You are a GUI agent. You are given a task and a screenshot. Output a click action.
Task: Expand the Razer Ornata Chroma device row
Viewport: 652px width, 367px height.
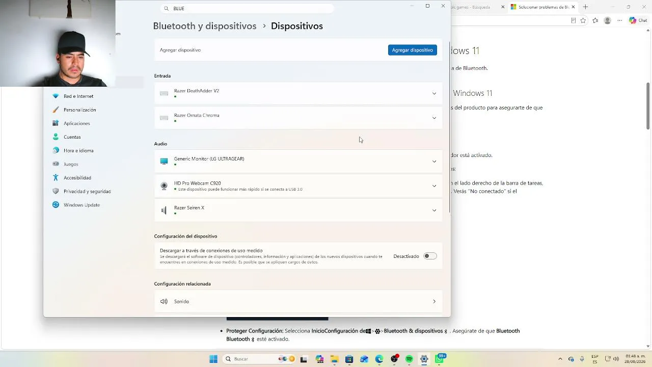click(298, 118)
